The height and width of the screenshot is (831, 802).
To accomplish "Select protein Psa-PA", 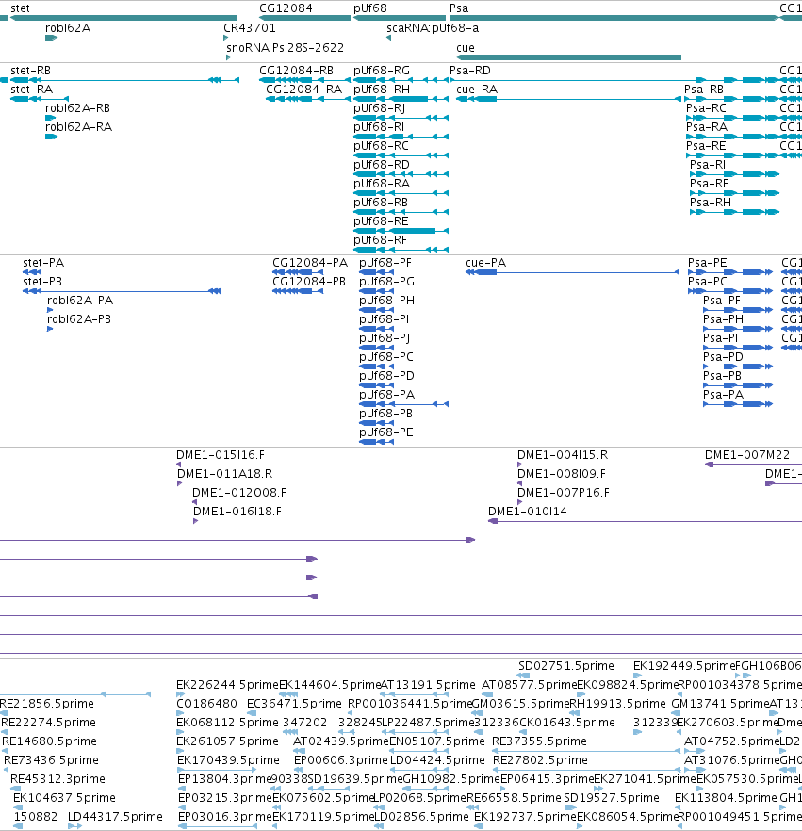I will point(738,404).
